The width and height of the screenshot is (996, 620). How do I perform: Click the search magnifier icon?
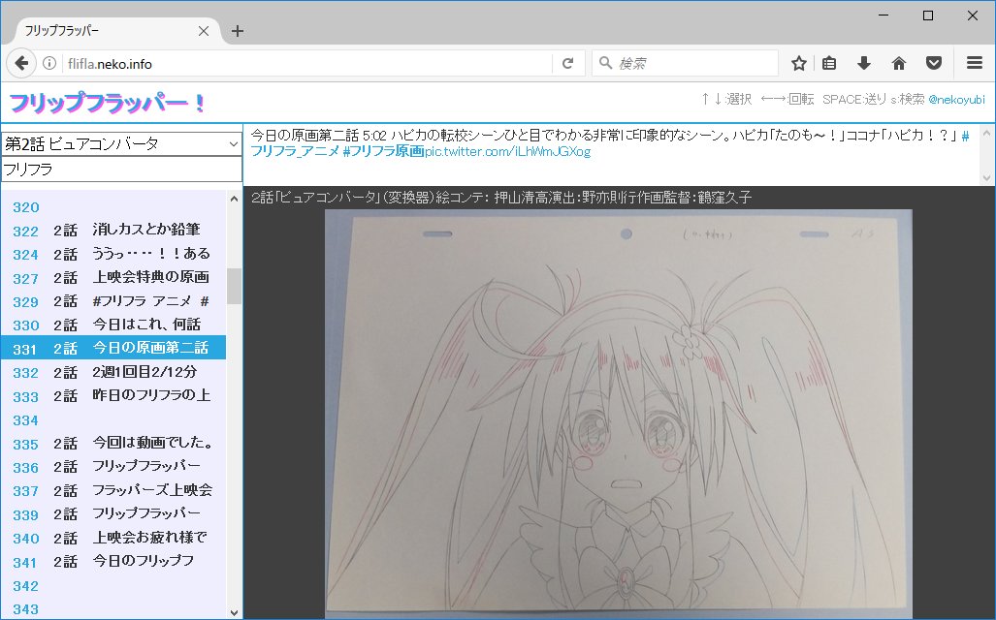point(605,63)
